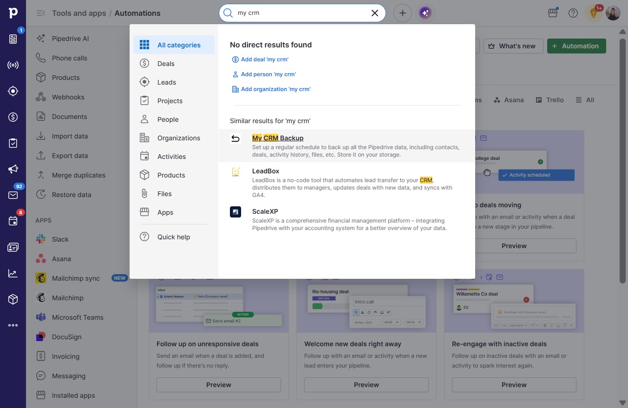628x408 pixels.
Task: Preview Follow up on unresponsive deals
Action: click(x=219, y=385)
